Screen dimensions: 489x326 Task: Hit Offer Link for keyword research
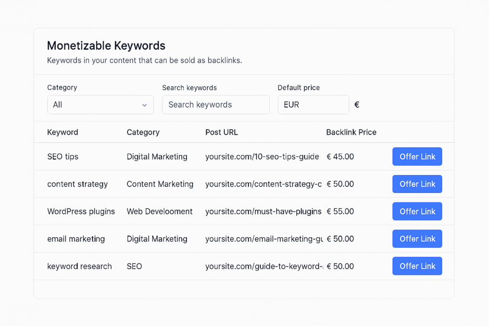[417, 266]
